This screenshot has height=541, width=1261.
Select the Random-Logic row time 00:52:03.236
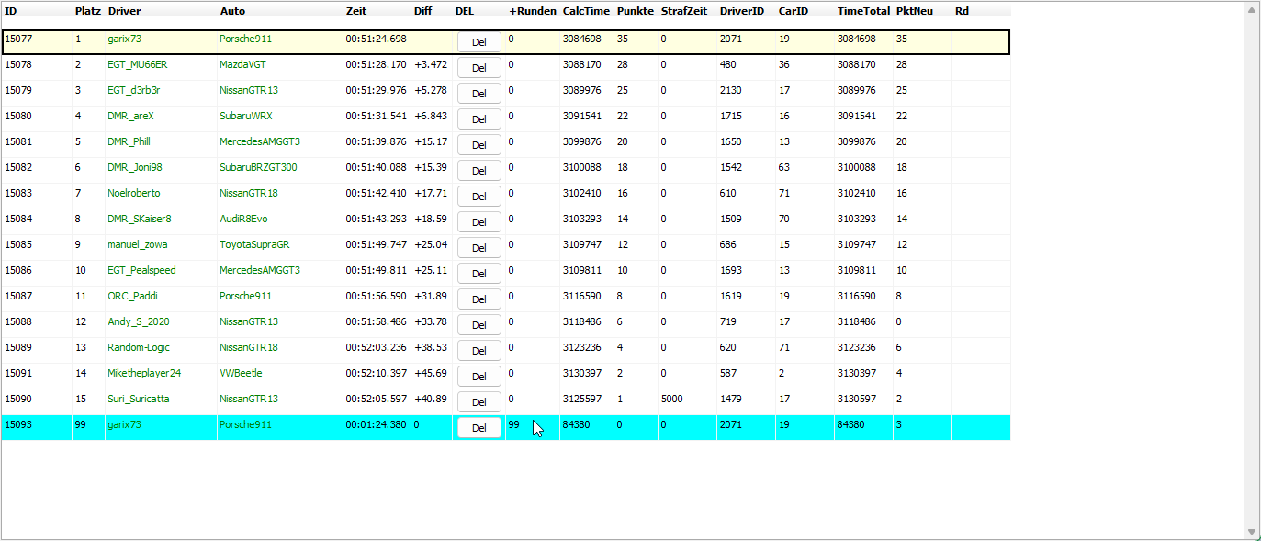pos(376,347)
